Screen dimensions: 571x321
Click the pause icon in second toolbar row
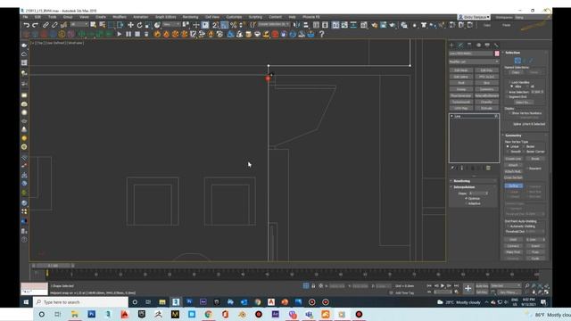(128, 34)
